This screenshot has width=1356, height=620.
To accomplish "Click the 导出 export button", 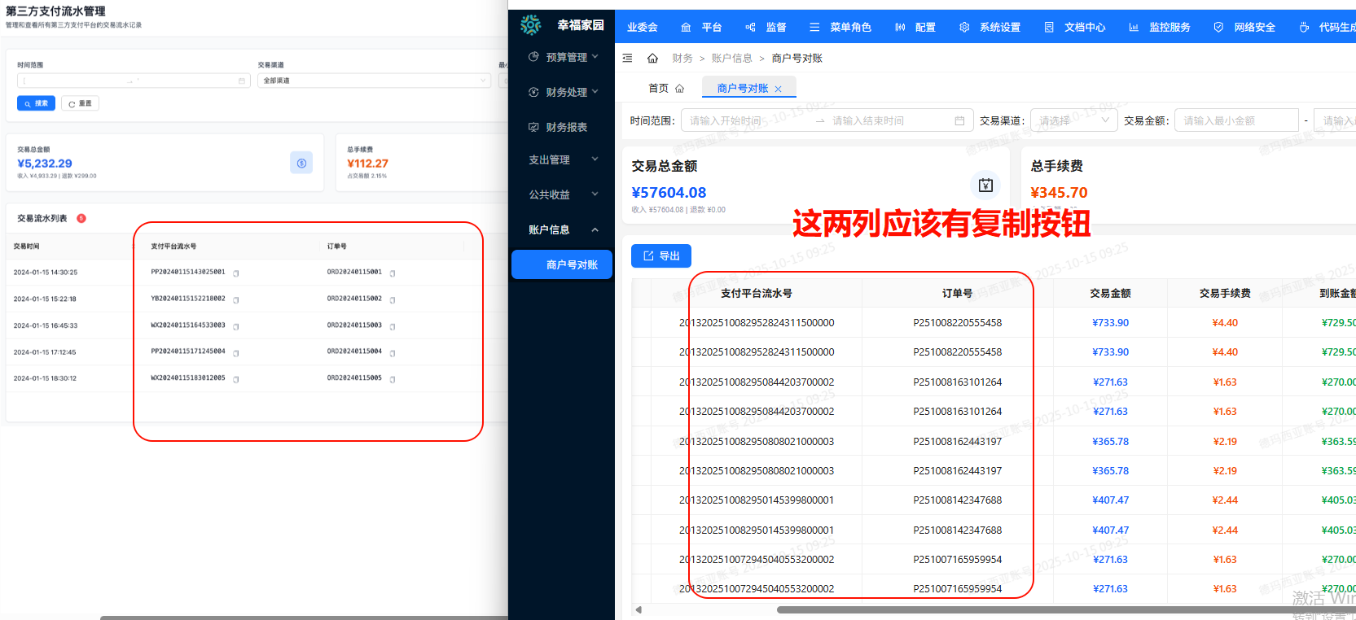I will 661,255.
